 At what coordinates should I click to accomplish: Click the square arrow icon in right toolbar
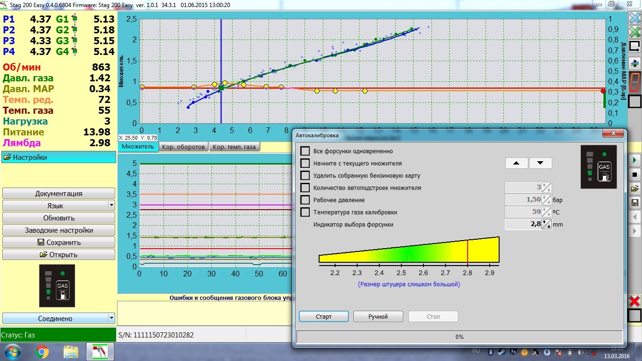[x=634, y=46]
